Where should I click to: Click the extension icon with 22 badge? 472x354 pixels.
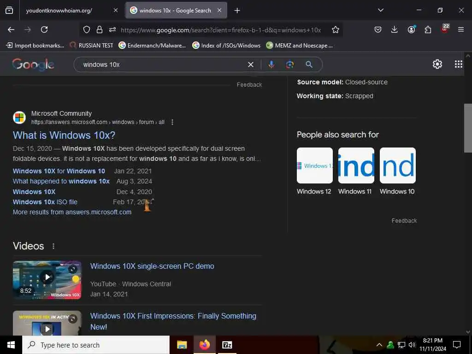pyautogui.click(x=445, y=29)
